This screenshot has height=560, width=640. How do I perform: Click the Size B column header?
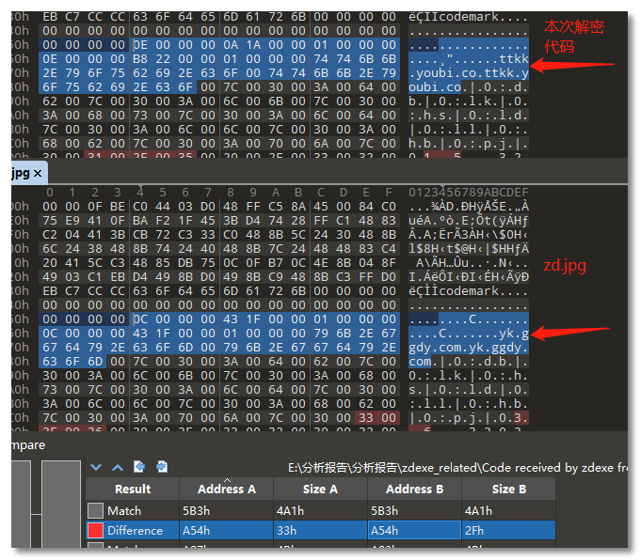point(508,489)
